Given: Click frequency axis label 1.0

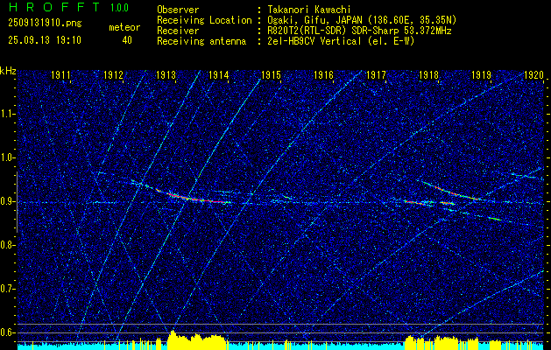Looking at the screenshot, I should tap(6, 157).
